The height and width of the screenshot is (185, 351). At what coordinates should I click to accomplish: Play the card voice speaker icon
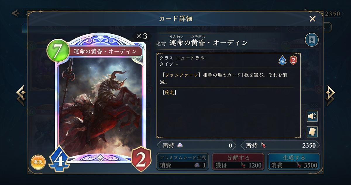click(312, 116)
